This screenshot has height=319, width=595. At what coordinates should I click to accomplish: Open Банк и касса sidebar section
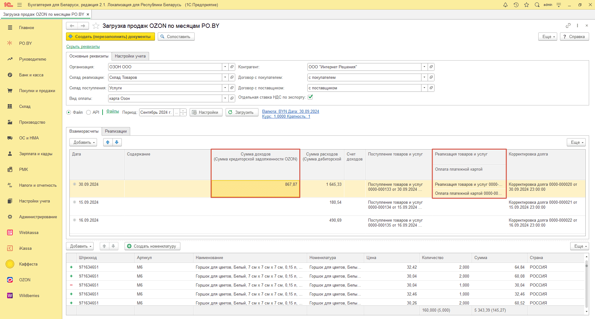(31, 75)
